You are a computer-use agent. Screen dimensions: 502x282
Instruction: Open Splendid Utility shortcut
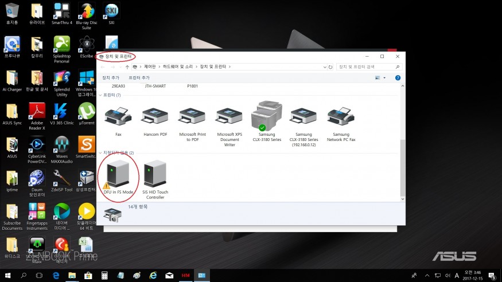[62, 84]
